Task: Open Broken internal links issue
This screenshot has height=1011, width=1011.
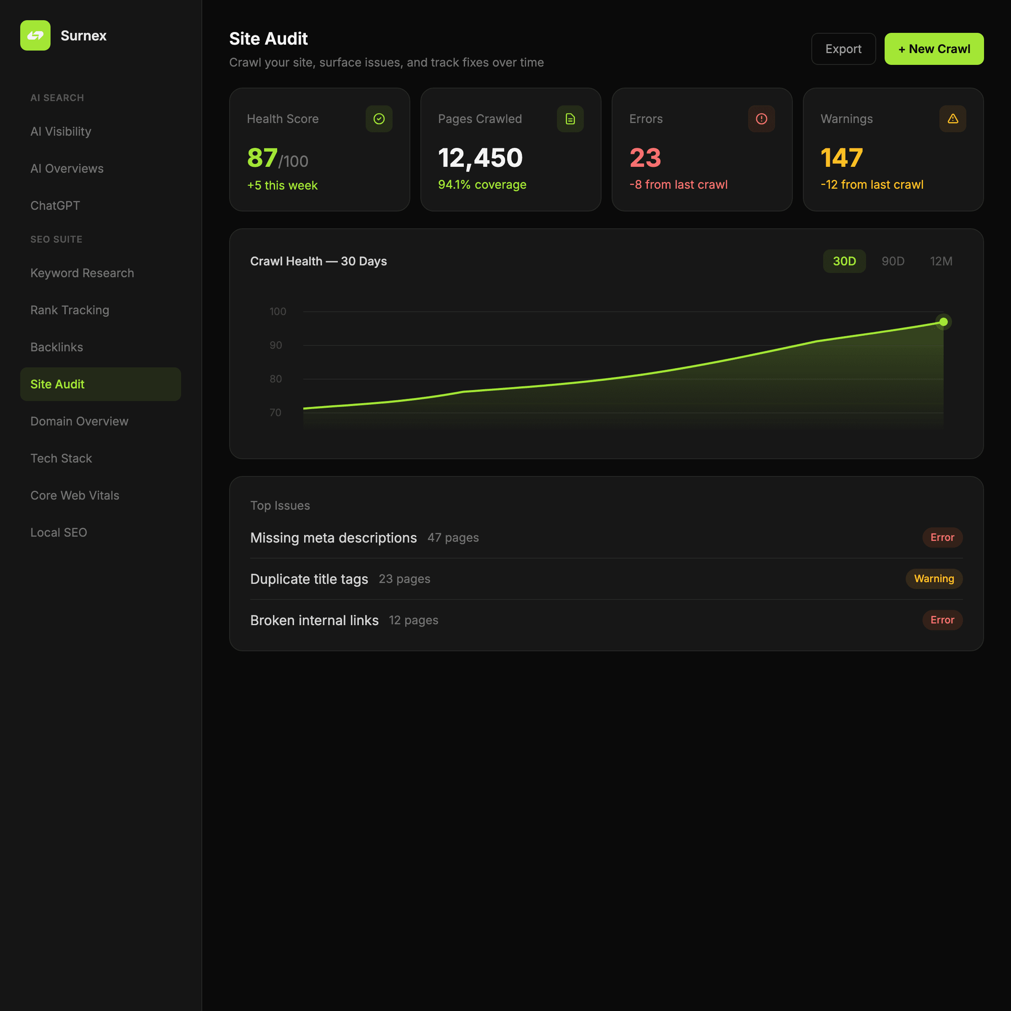Action: (314, 620)
